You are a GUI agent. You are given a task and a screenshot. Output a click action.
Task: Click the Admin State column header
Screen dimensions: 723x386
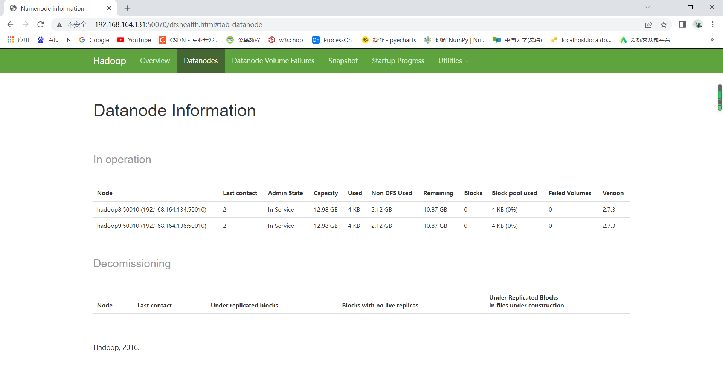pyautogui.click(x=285, y=193)
